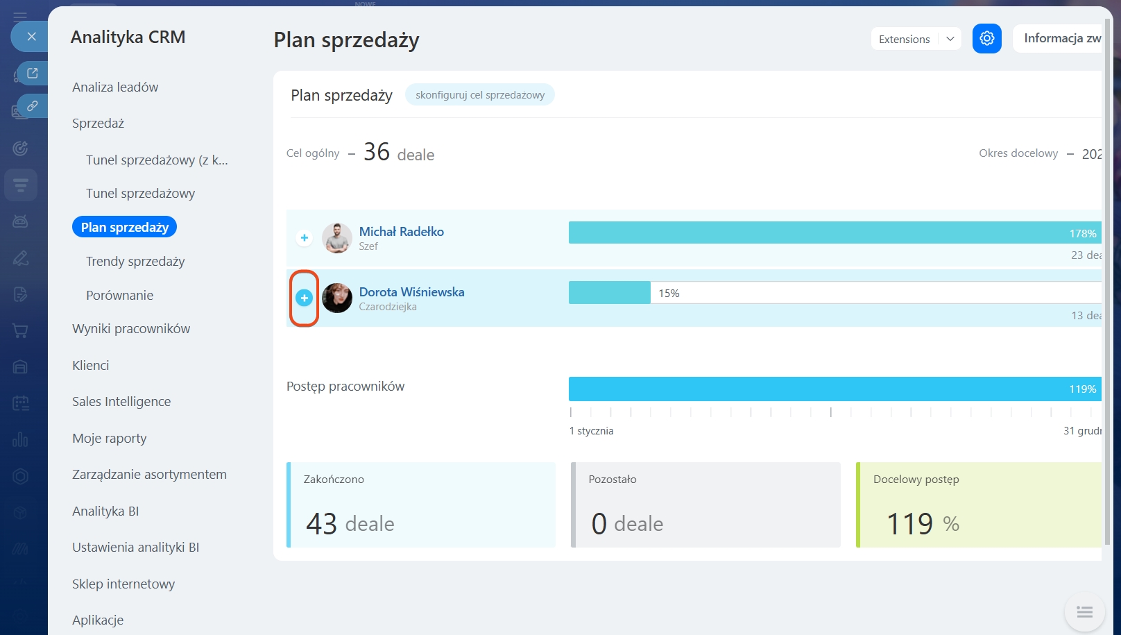This screenshot has width=1121, height=635.
Task: Expand Dorota Wiśniewska's row with the plus
Action: pyautogui.click(x=304, y=298)
